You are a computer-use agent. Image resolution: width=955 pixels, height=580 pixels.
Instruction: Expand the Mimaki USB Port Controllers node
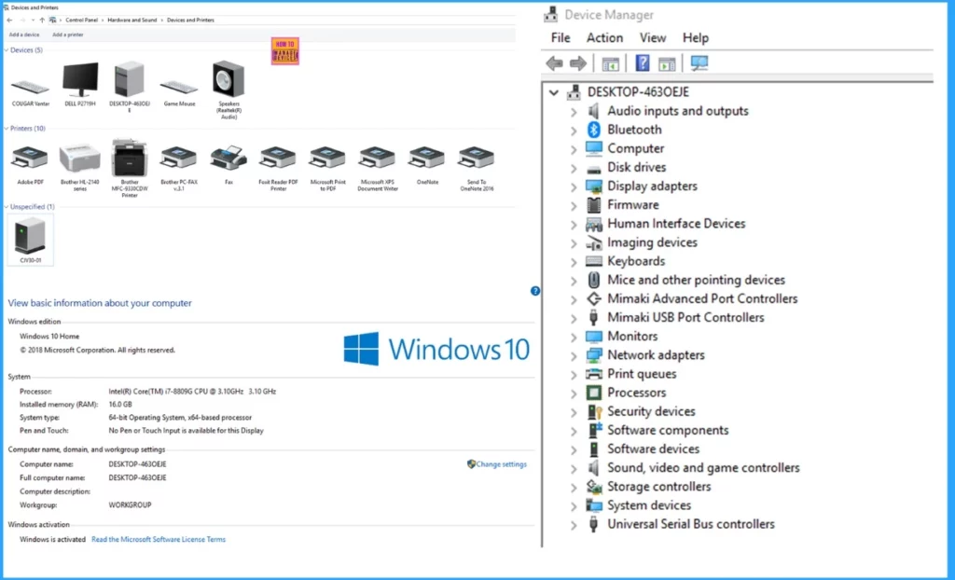tap(574, 319)
